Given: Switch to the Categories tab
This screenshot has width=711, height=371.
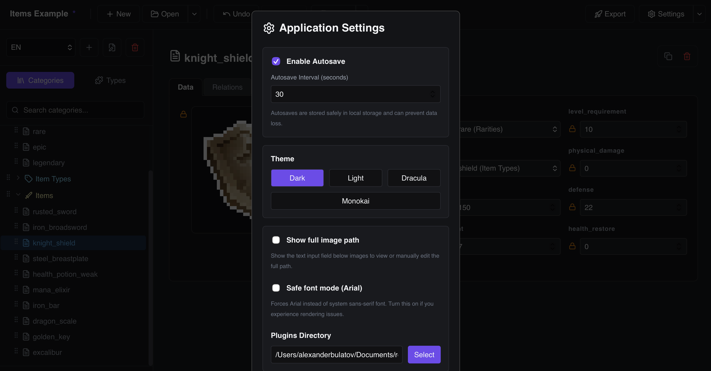Looking at the screenshot, I should click(x=40, y=80).
